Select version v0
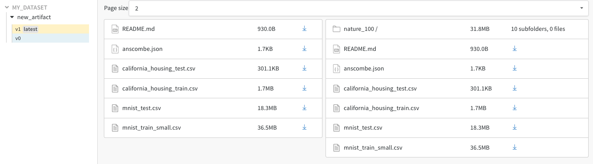 point(51,38)
